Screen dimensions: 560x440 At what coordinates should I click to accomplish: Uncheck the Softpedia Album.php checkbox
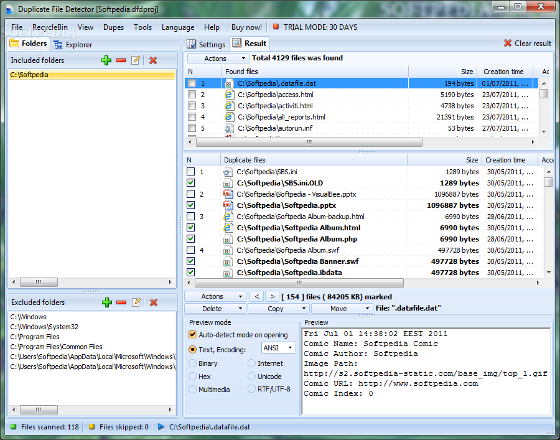pos(191,238)
